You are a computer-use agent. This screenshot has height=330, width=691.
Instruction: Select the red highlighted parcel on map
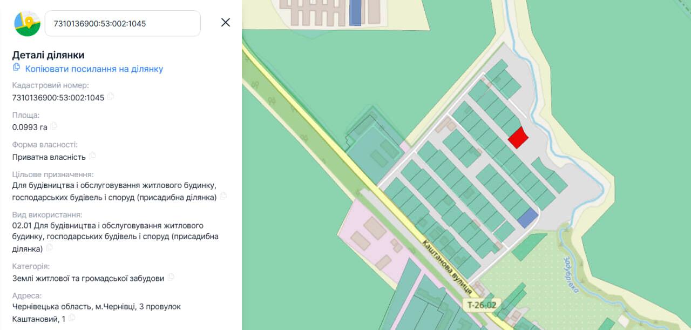[518, 137]
